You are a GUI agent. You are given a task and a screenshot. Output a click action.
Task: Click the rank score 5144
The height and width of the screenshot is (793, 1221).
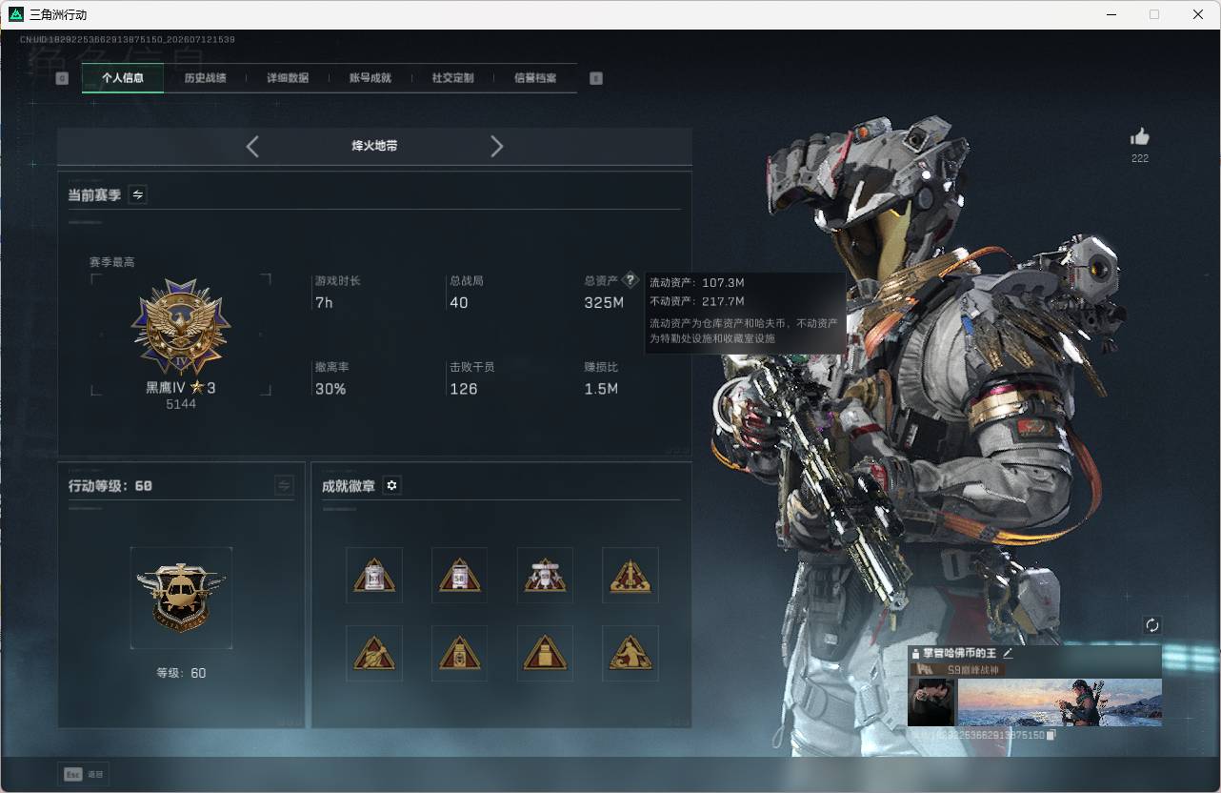point(181,404)
